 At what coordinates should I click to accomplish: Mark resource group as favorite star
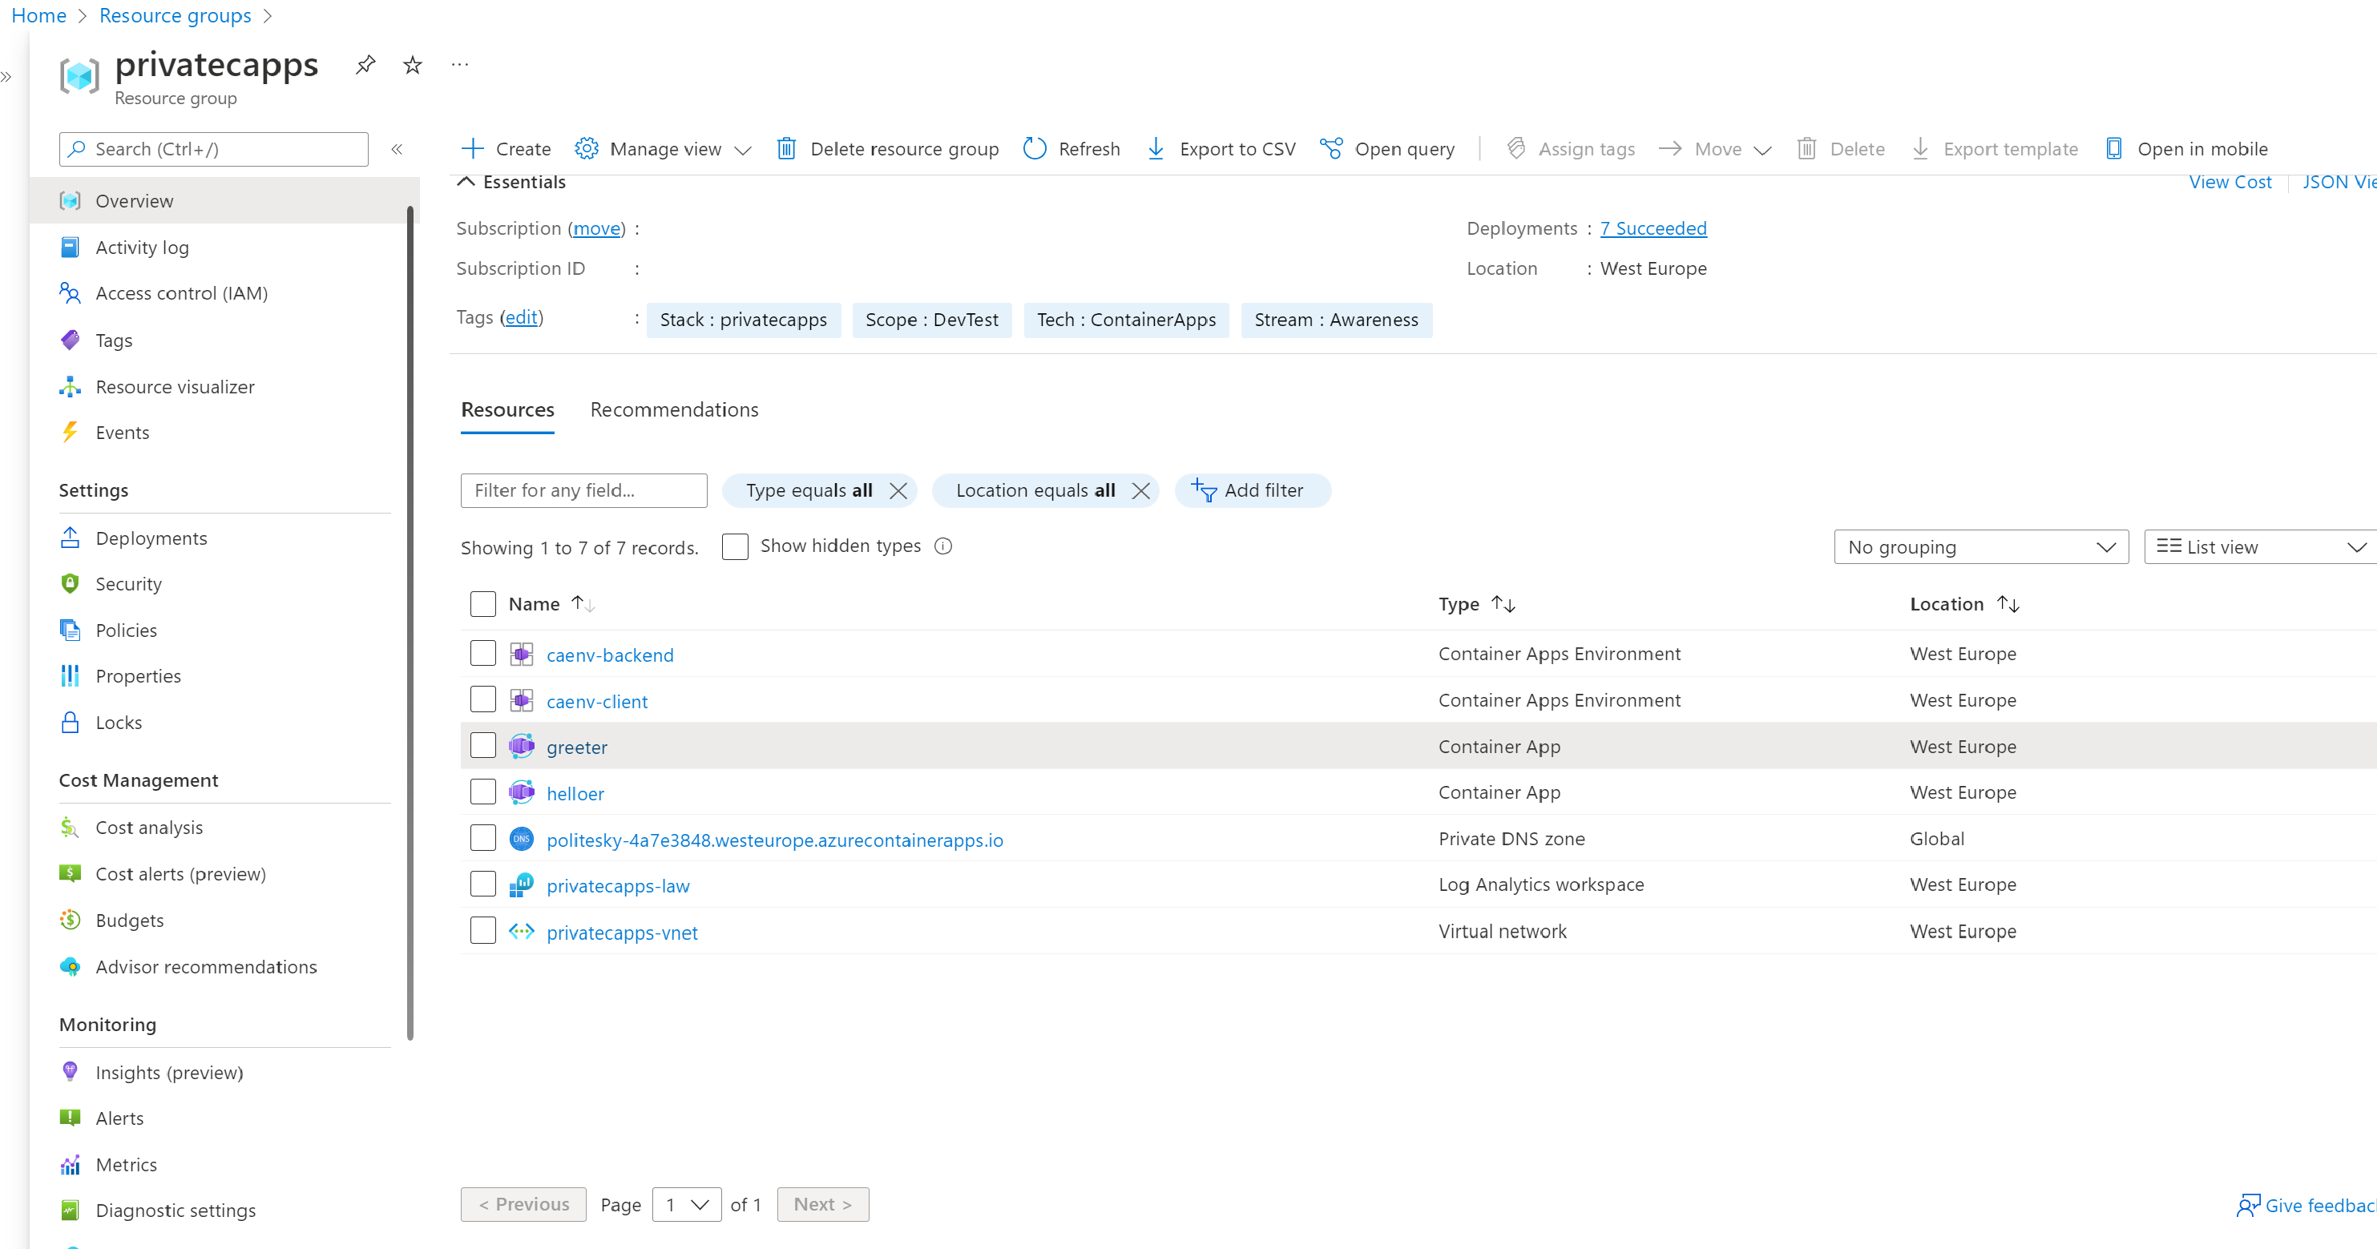[x=413, y=65]
